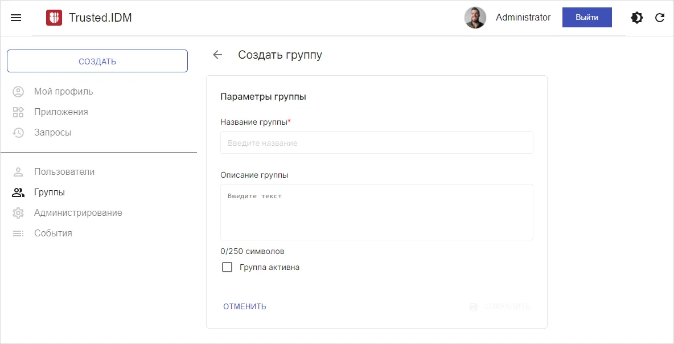Select the Группы groups icon
674x344 pixels.
18,192
